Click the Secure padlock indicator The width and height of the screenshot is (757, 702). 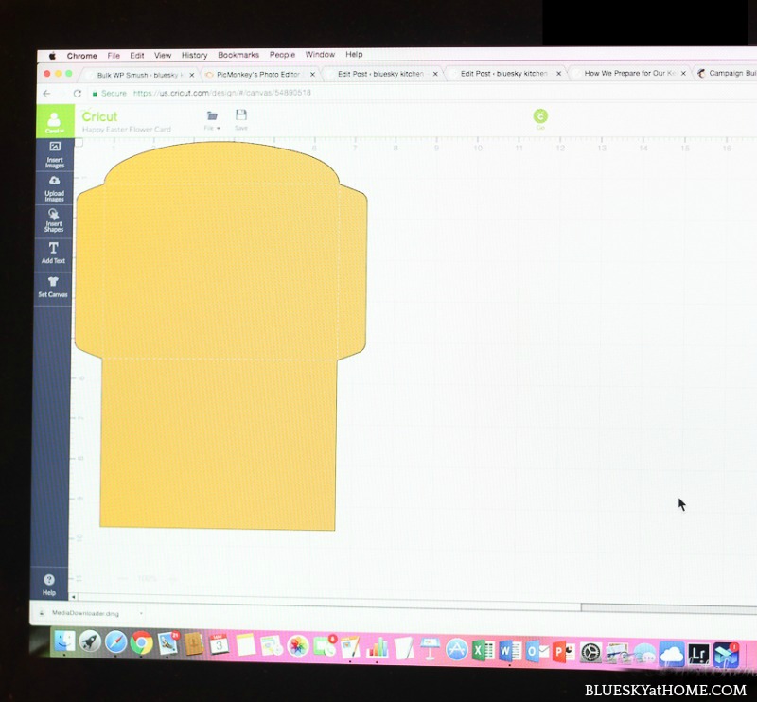coord(110,93)
